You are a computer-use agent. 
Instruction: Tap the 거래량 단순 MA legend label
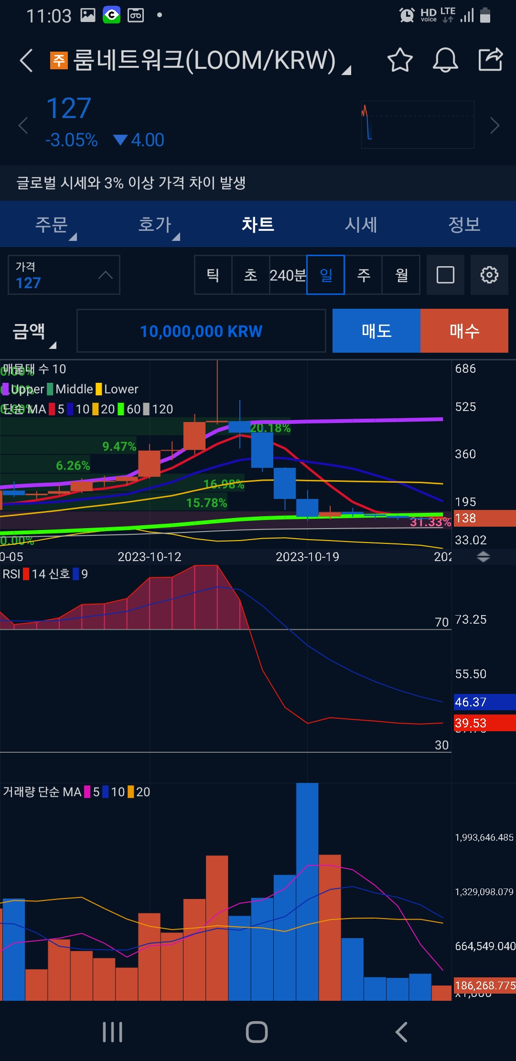pos(42,792)
